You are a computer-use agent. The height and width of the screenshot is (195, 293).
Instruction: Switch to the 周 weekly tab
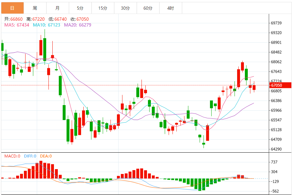tap(35, 8)
